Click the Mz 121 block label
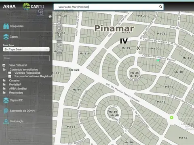194x145 pixels. (57, 73)
